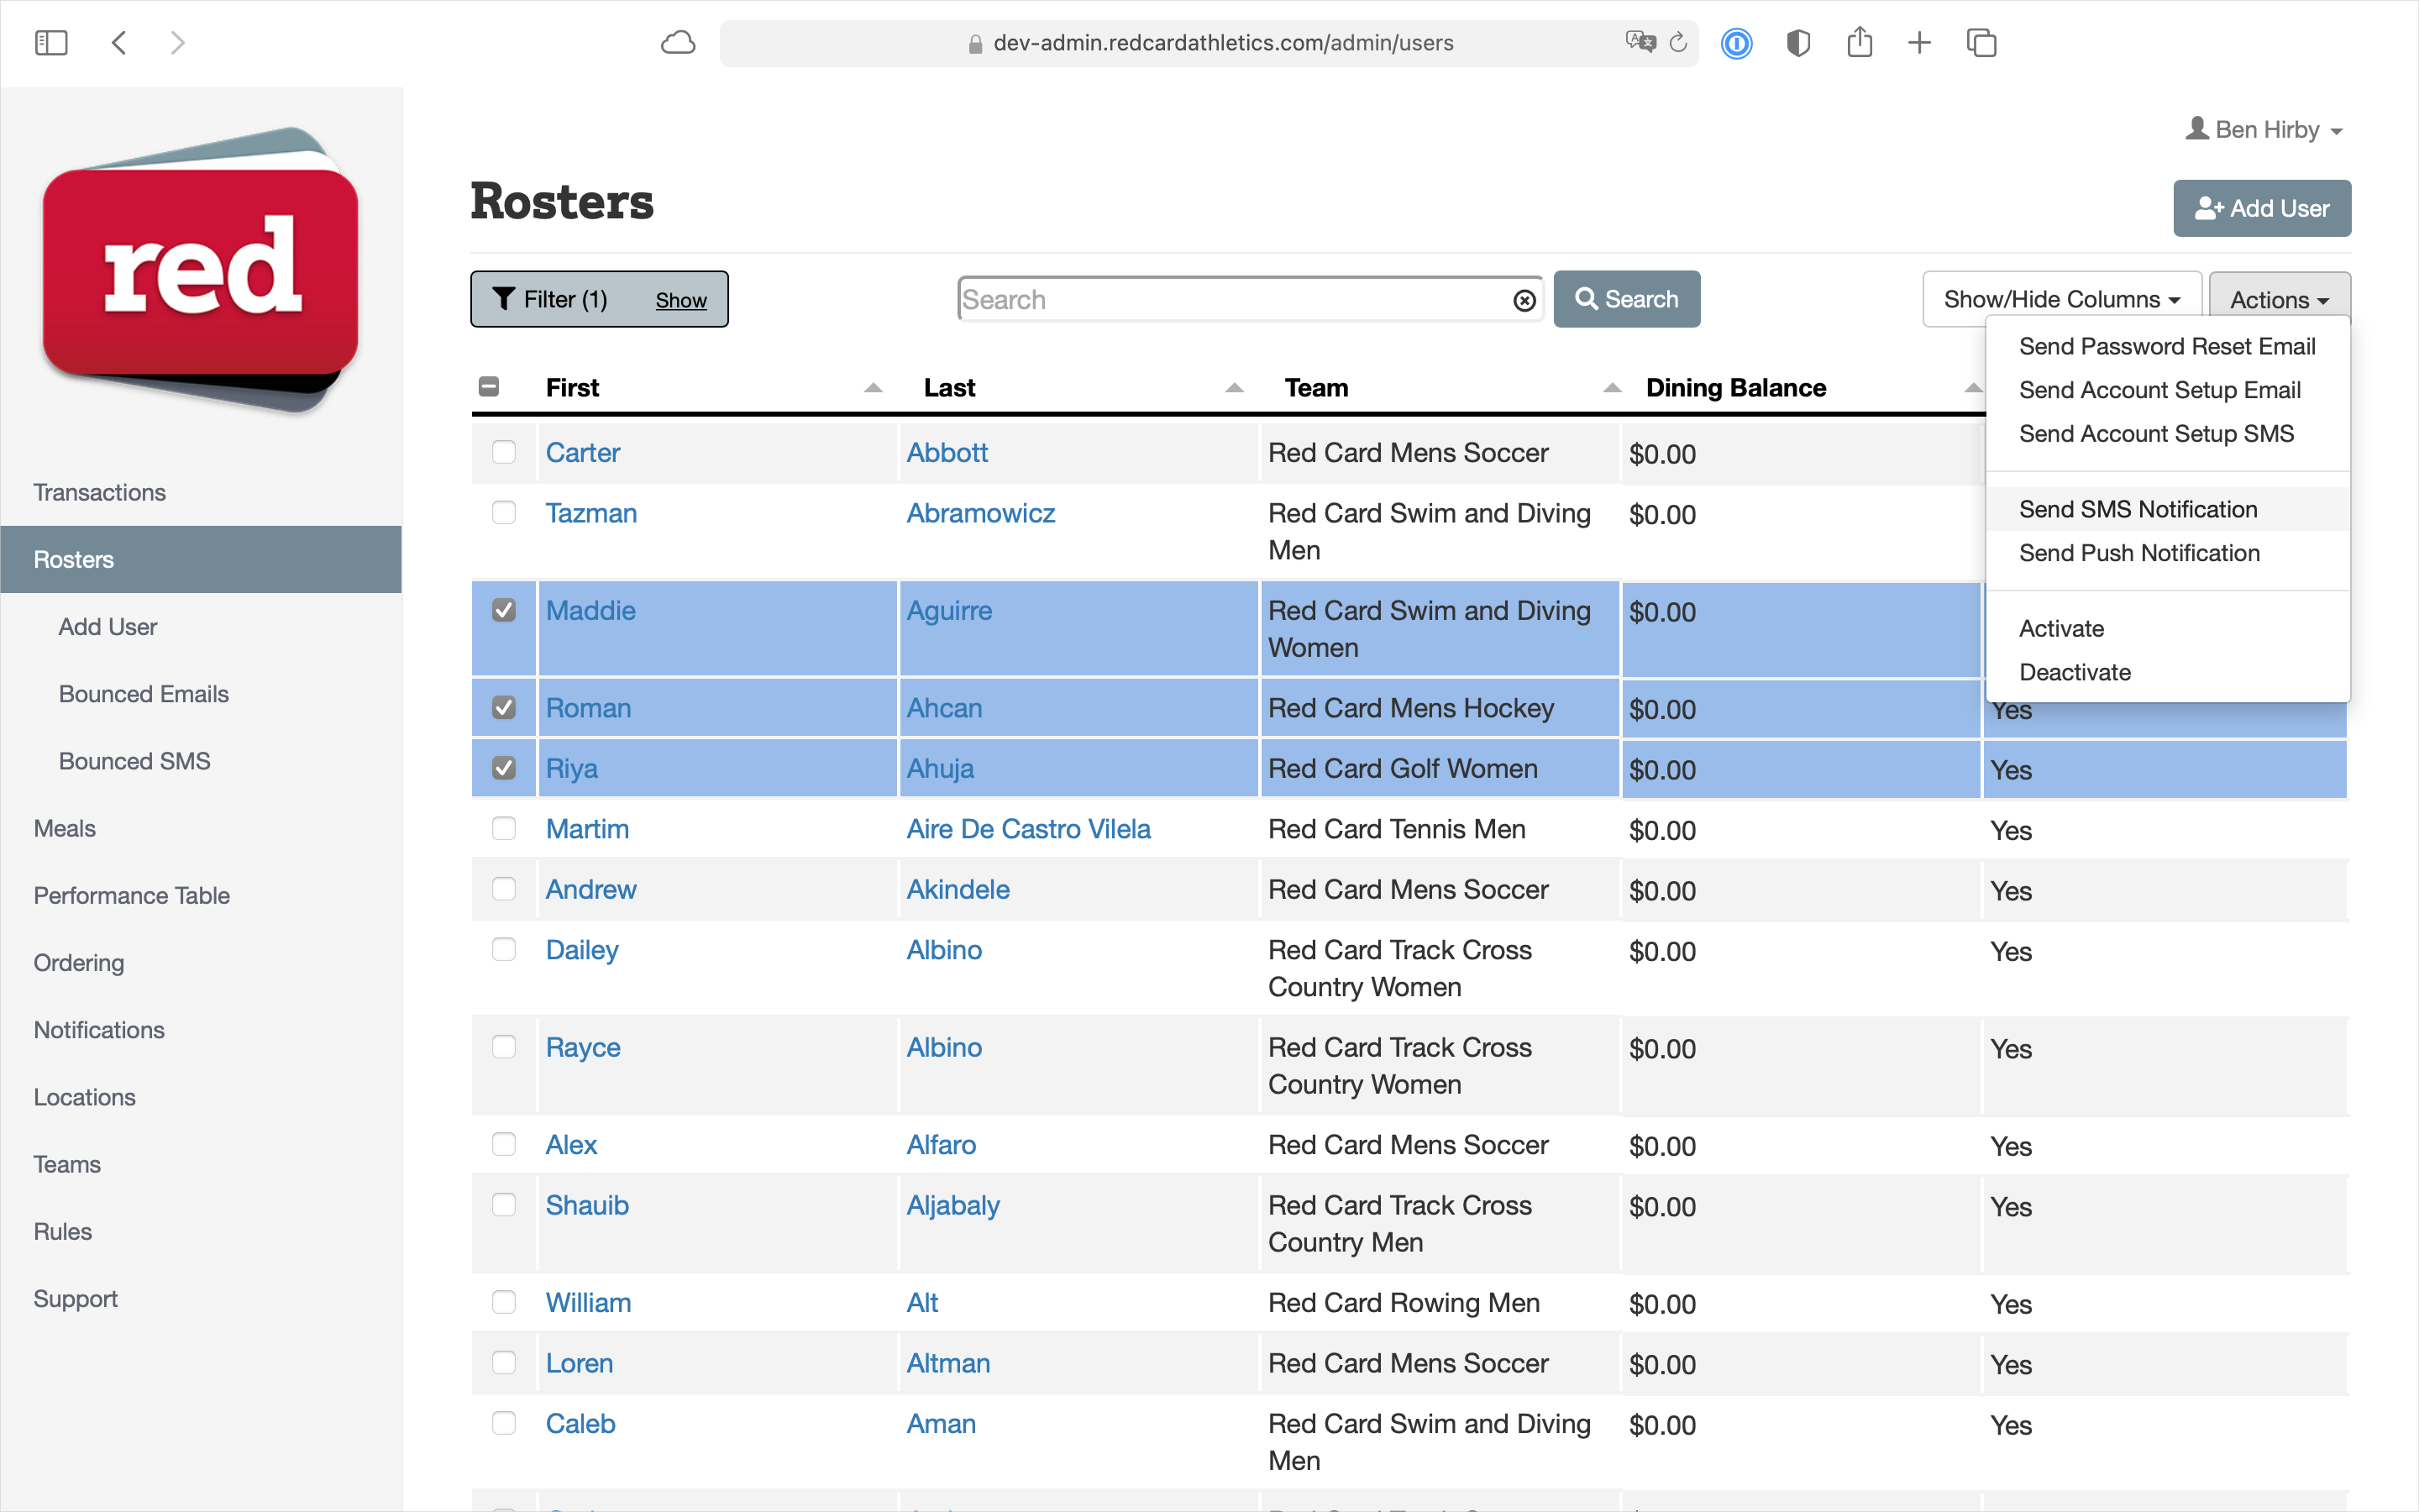
Task: Reload the page with the refresh icon
Action: point(1679,42)
